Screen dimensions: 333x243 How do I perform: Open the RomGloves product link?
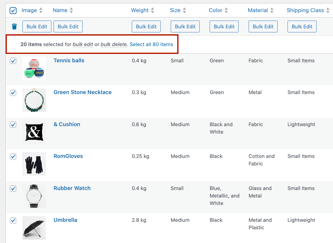68,156
